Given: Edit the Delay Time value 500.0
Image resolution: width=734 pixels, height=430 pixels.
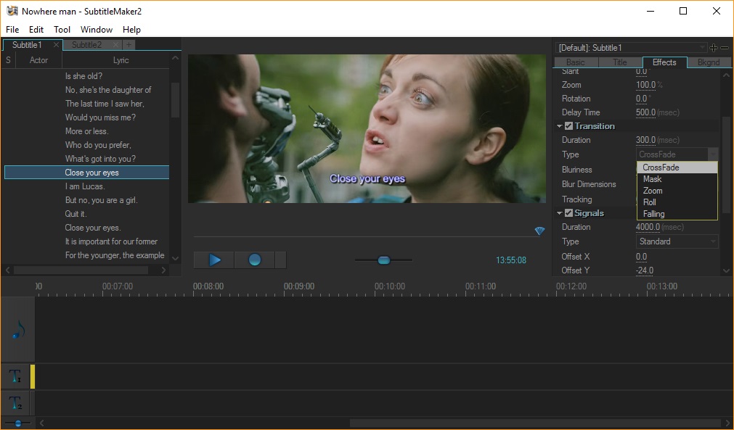Looking at the screenshot, I should [x=645, y=112].
